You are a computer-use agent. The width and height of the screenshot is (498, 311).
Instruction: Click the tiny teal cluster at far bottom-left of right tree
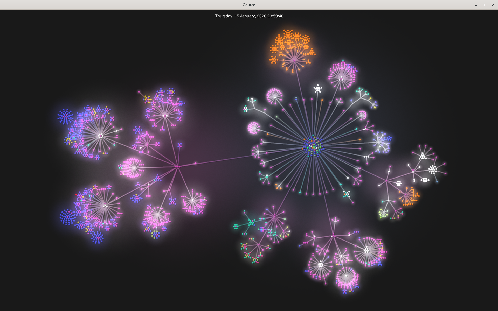click(x=236, y=227)
